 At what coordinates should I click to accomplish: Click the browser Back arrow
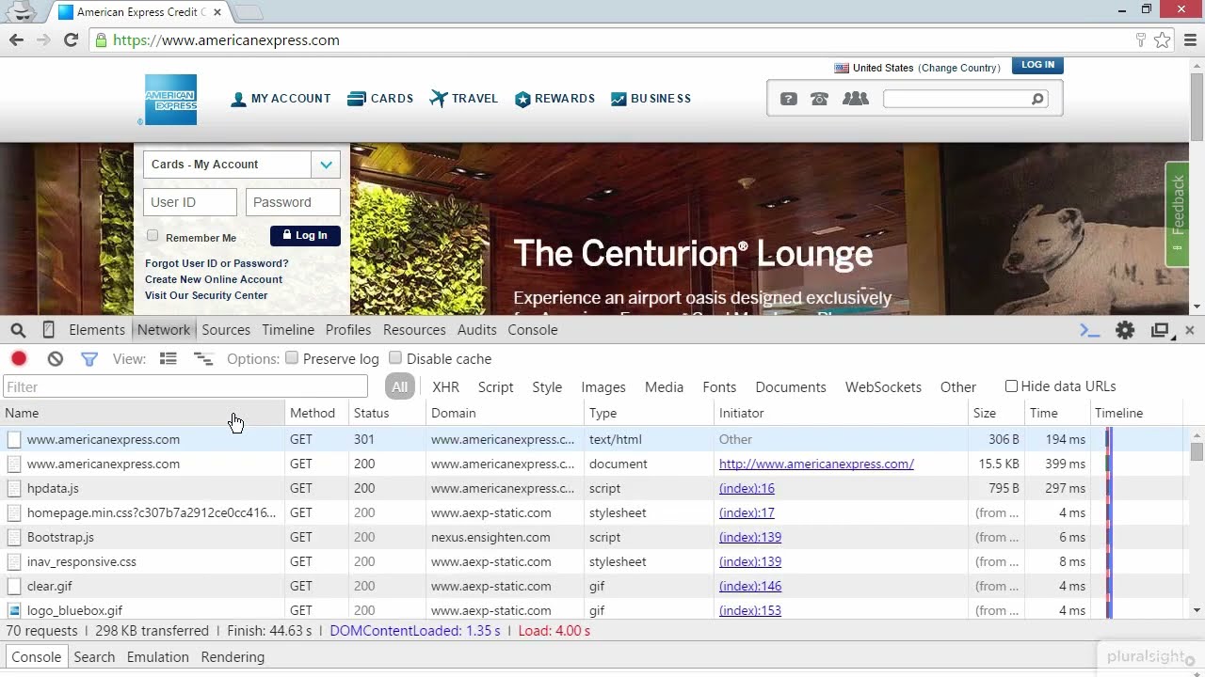(x=16, y=40)
